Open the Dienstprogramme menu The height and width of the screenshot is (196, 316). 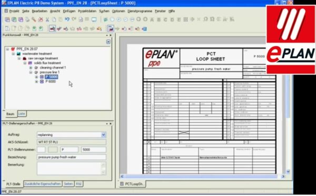click(x=140, y=11)
